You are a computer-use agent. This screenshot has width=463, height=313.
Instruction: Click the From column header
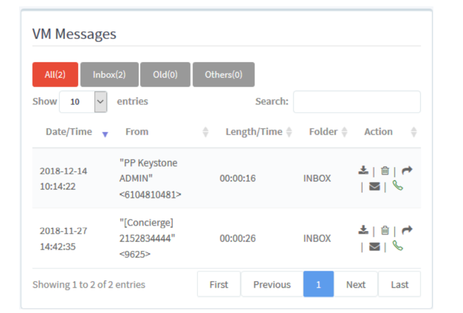click(137, 132)
